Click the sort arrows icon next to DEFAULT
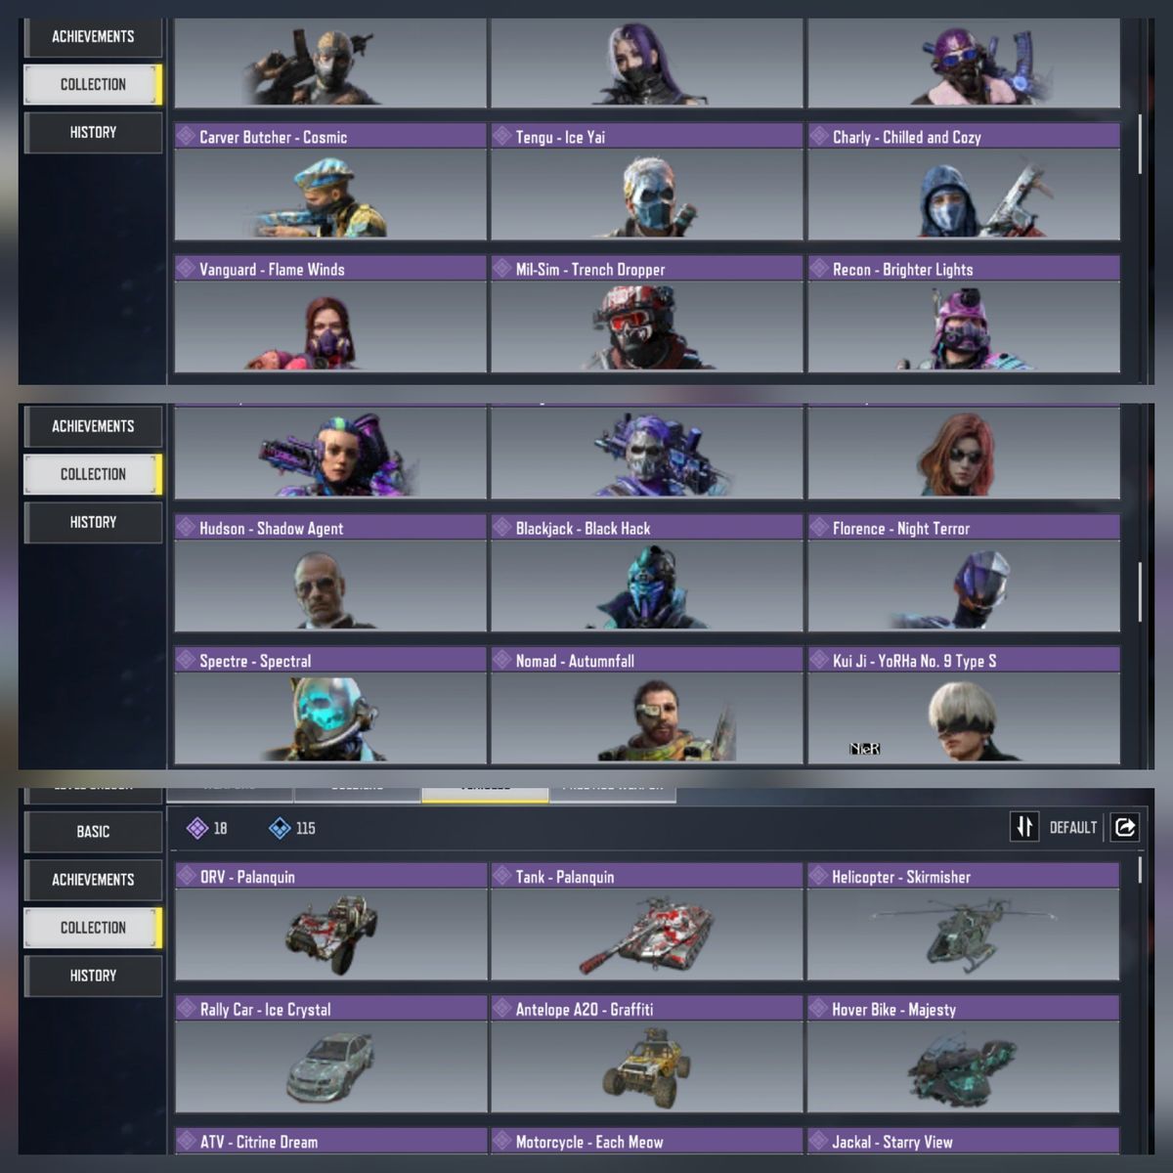 1023,827
